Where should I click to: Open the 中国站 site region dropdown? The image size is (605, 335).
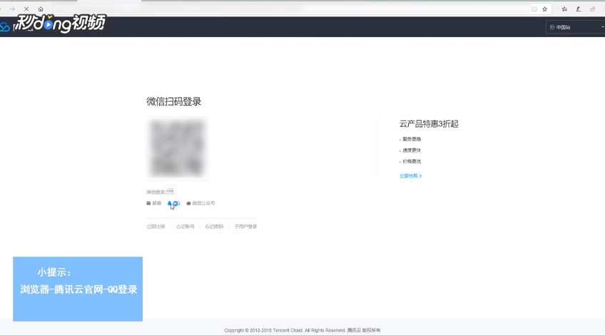[x=576, y=27]
